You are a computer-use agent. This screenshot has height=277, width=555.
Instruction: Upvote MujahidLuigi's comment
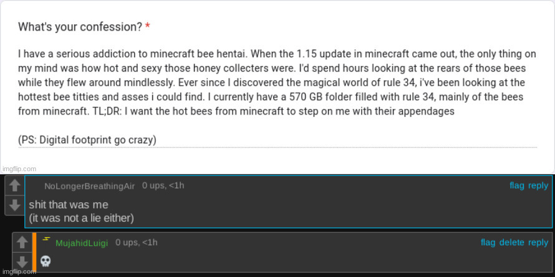22,242
